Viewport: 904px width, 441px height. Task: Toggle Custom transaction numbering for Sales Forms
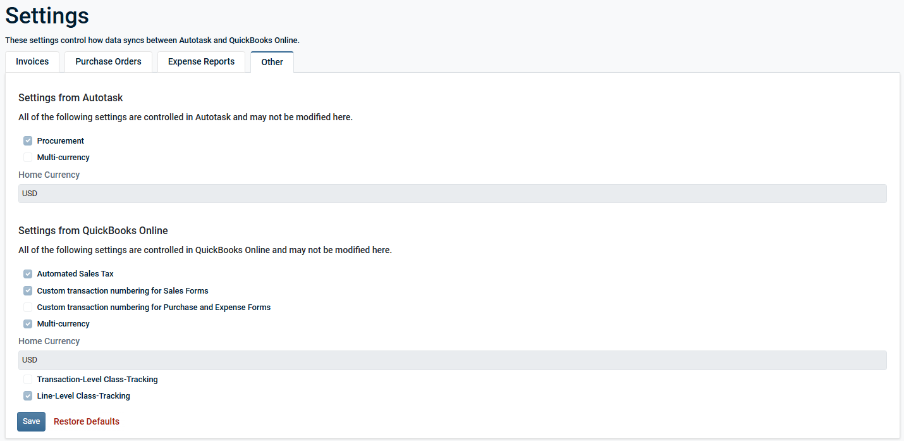(x=28, y=291)
